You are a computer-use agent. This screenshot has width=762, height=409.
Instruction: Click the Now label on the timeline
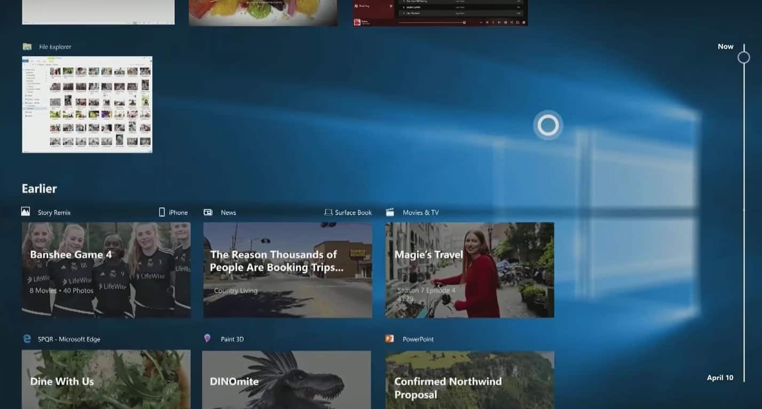[725, 46]
